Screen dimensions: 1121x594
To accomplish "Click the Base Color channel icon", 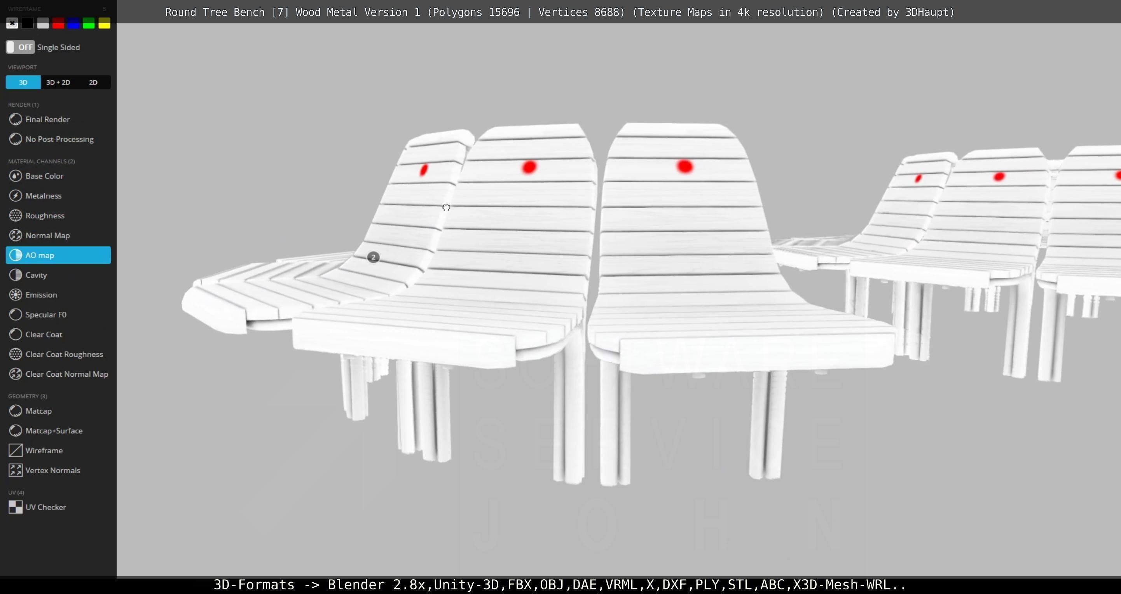I will tap(16, 176).
